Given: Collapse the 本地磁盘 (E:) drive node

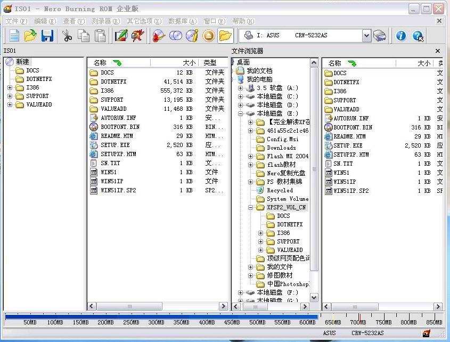Looking at the screenshot, I should pos(241,113).
